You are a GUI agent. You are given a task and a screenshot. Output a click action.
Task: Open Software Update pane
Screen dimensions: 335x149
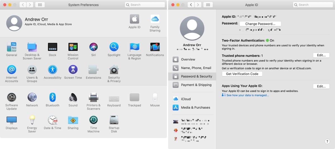[11, 101]
